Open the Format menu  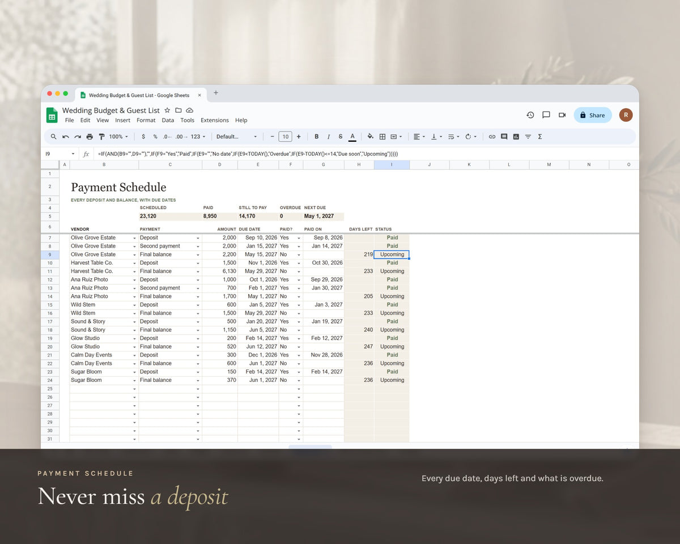[x=146, y=120]
